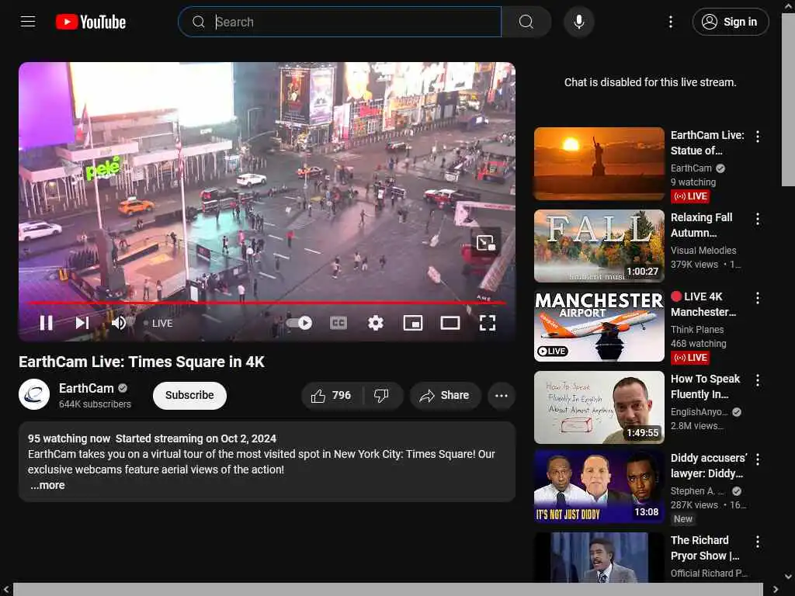This screenshot has height=596, width=795.
Task: Click the horizontal scroll left arrow
Action: point(5,590)
